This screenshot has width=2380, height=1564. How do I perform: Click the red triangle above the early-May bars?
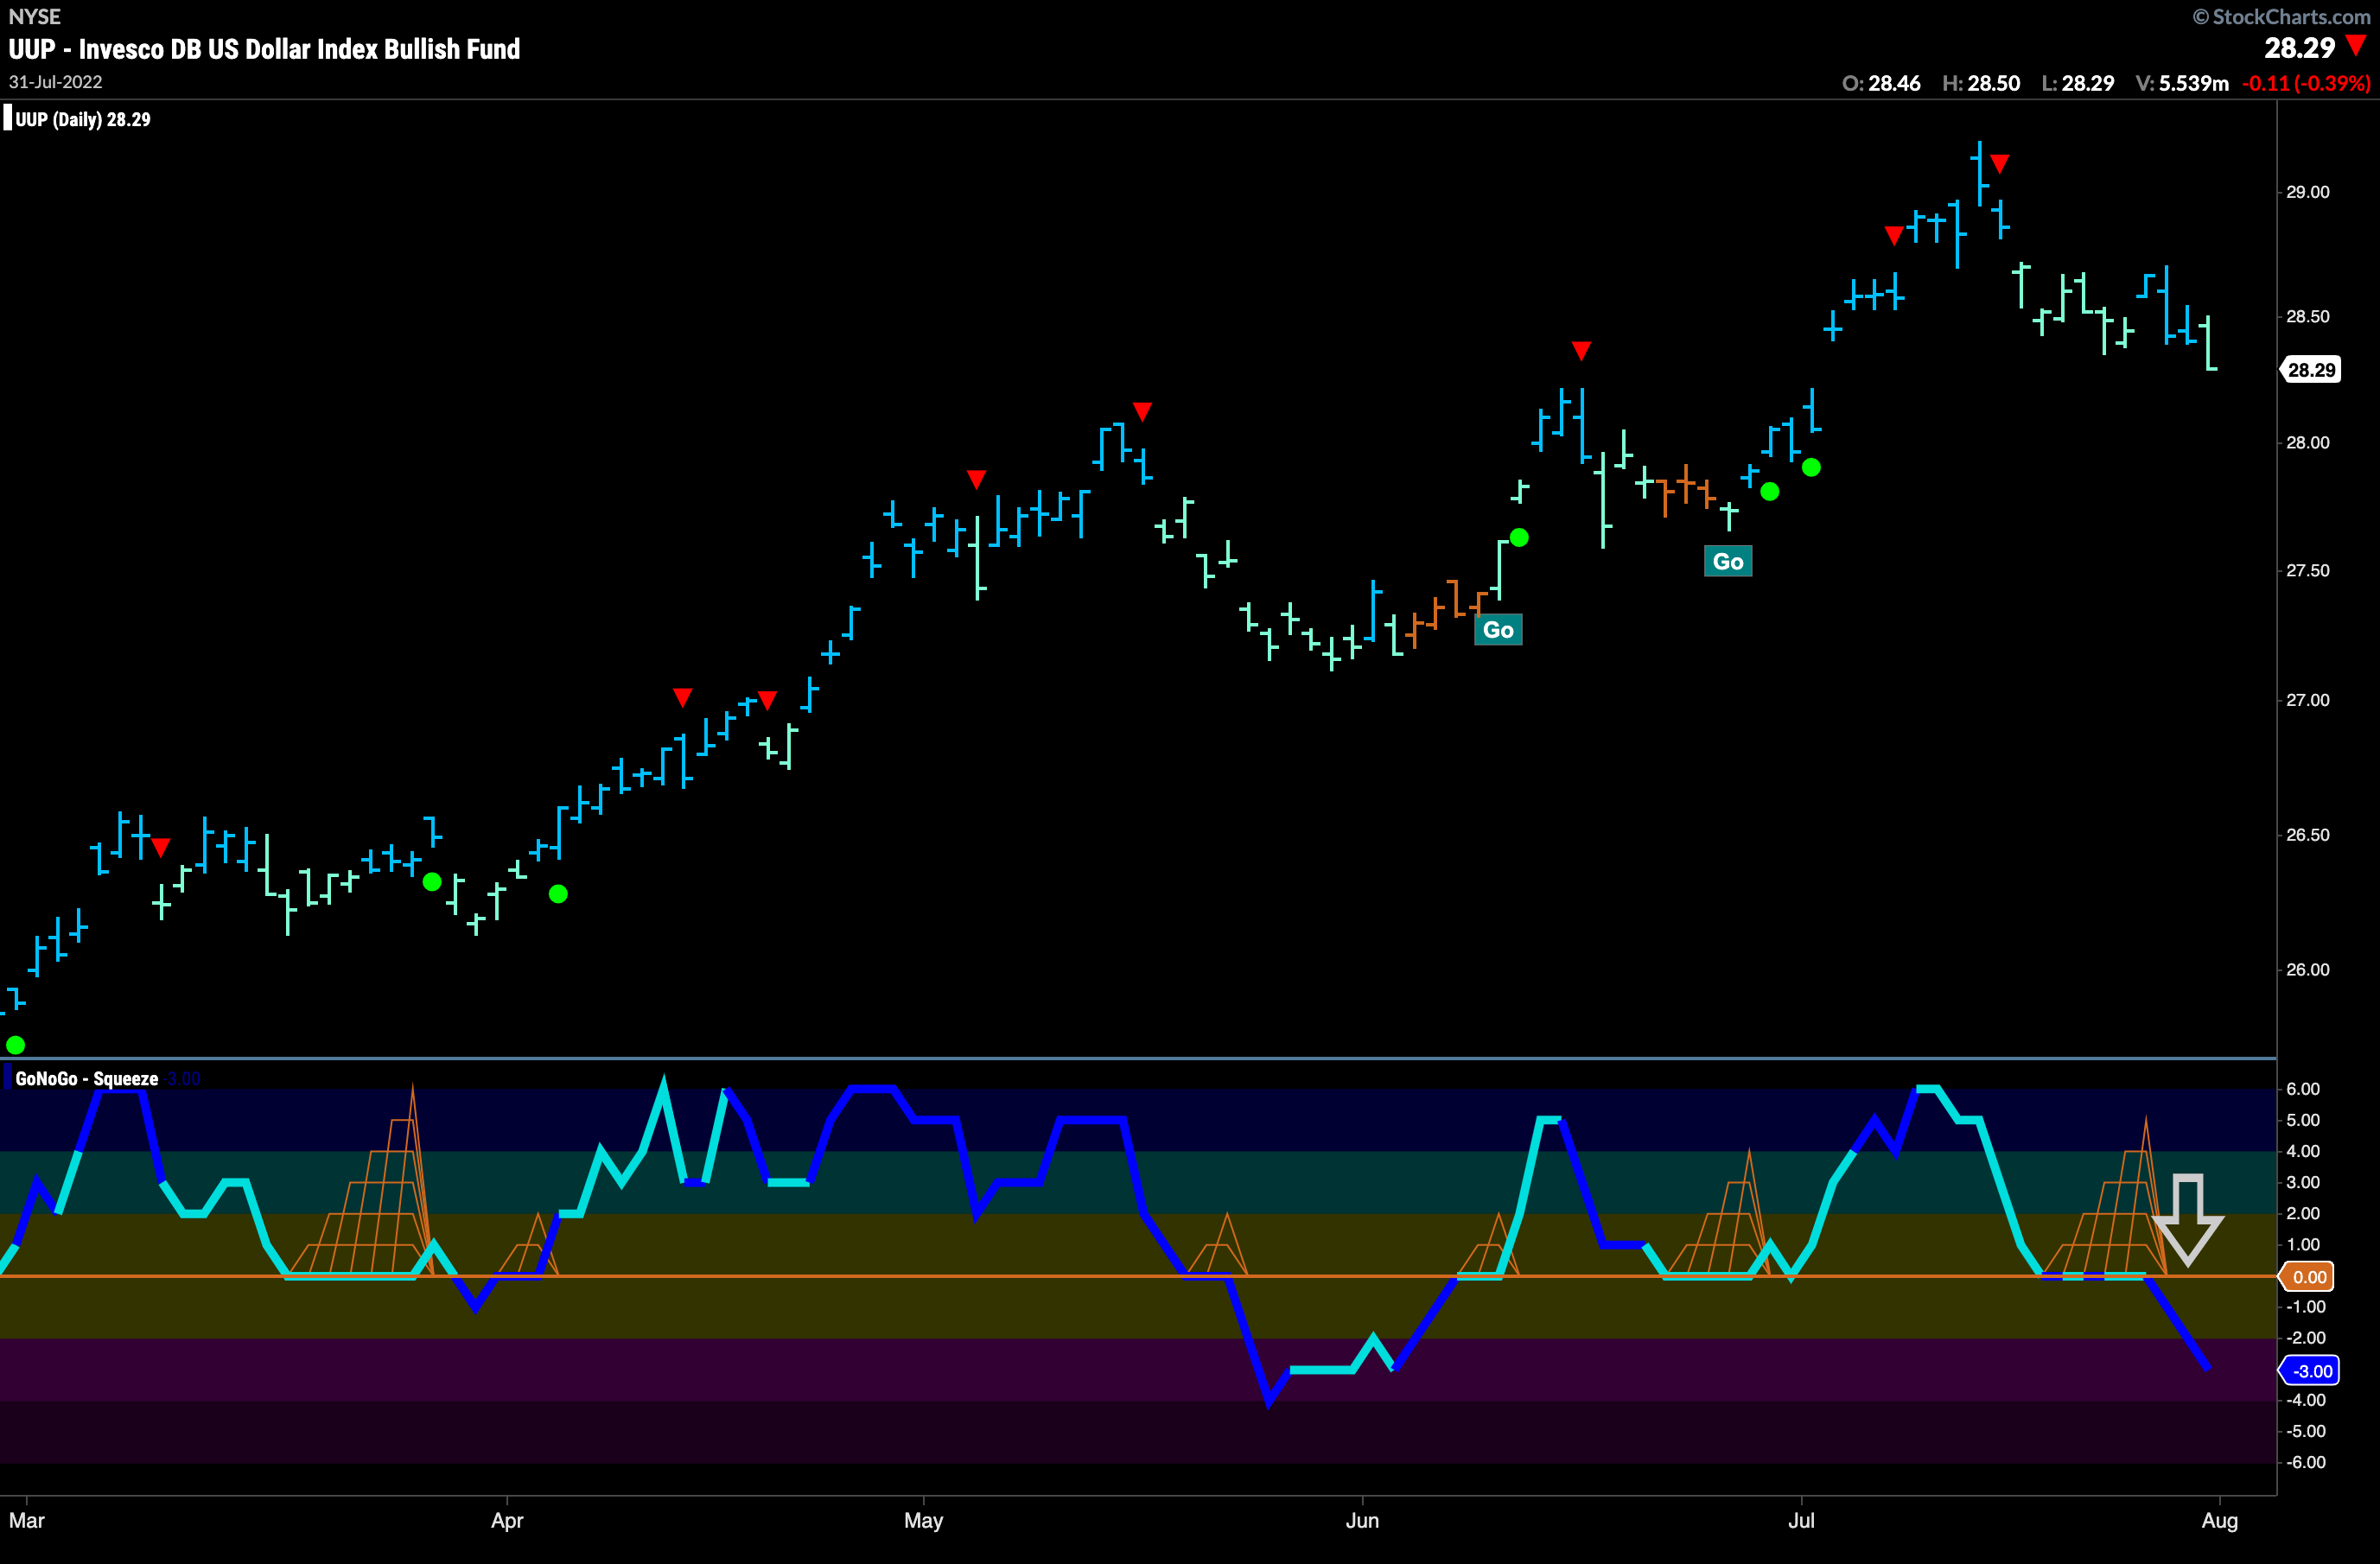977,480
